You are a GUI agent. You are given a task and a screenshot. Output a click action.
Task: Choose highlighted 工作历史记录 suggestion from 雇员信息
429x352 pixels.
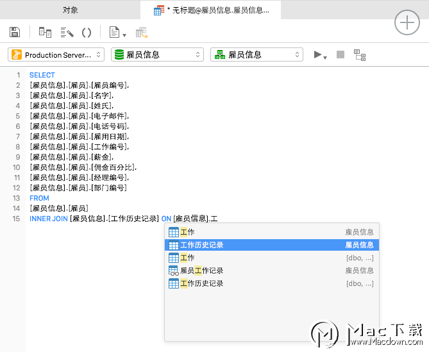click(x=272, y=245)
